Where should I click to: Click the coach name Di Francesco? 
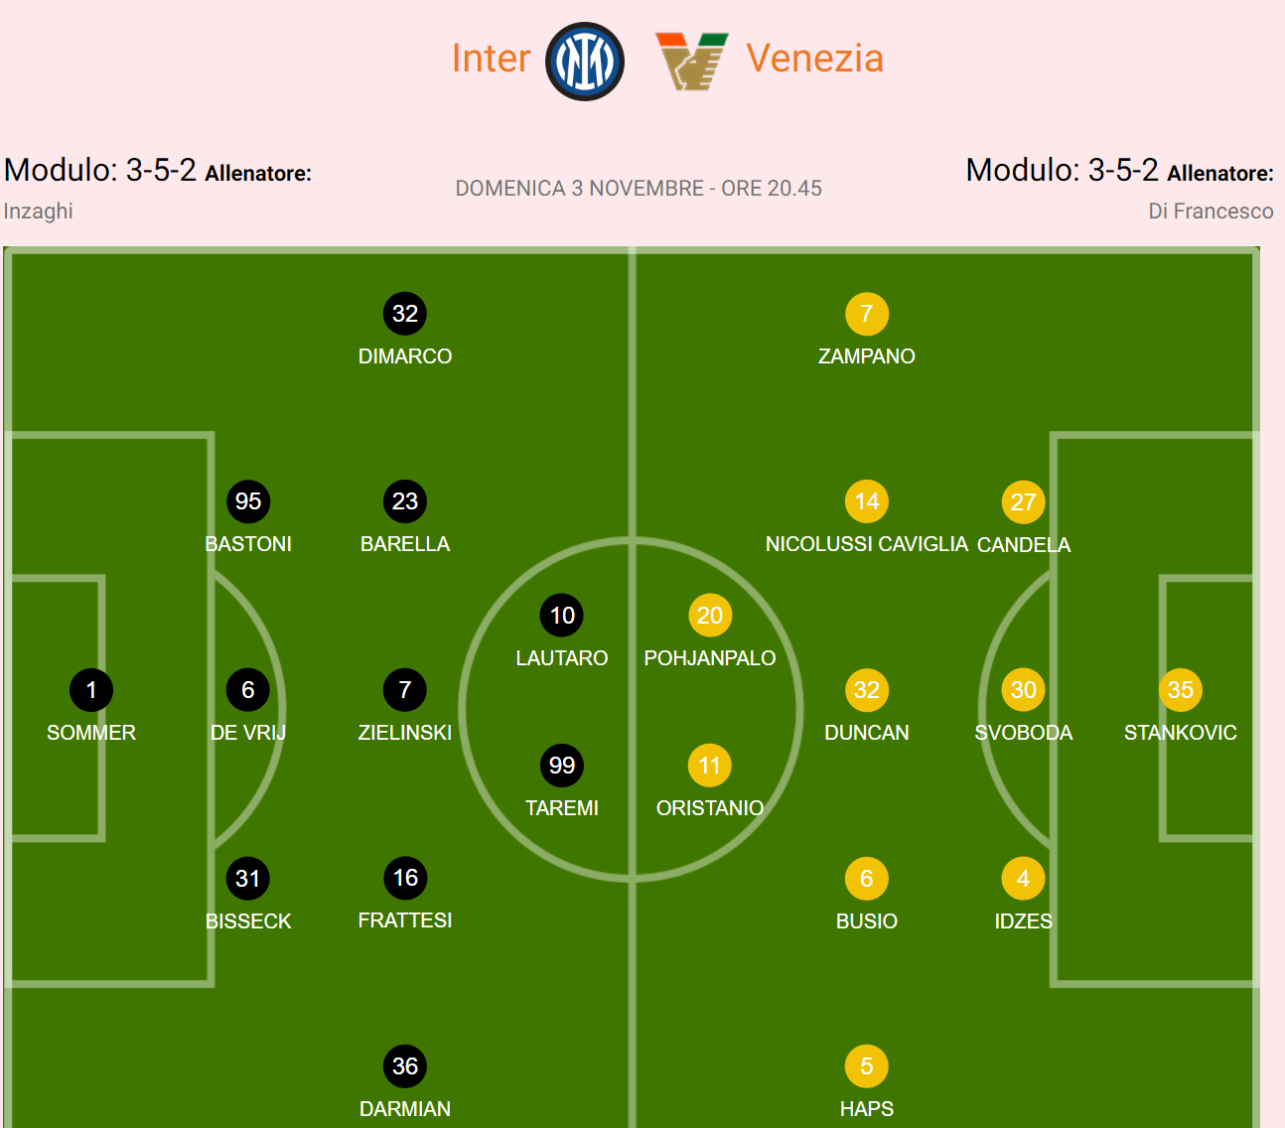(x=1211, y=211)
